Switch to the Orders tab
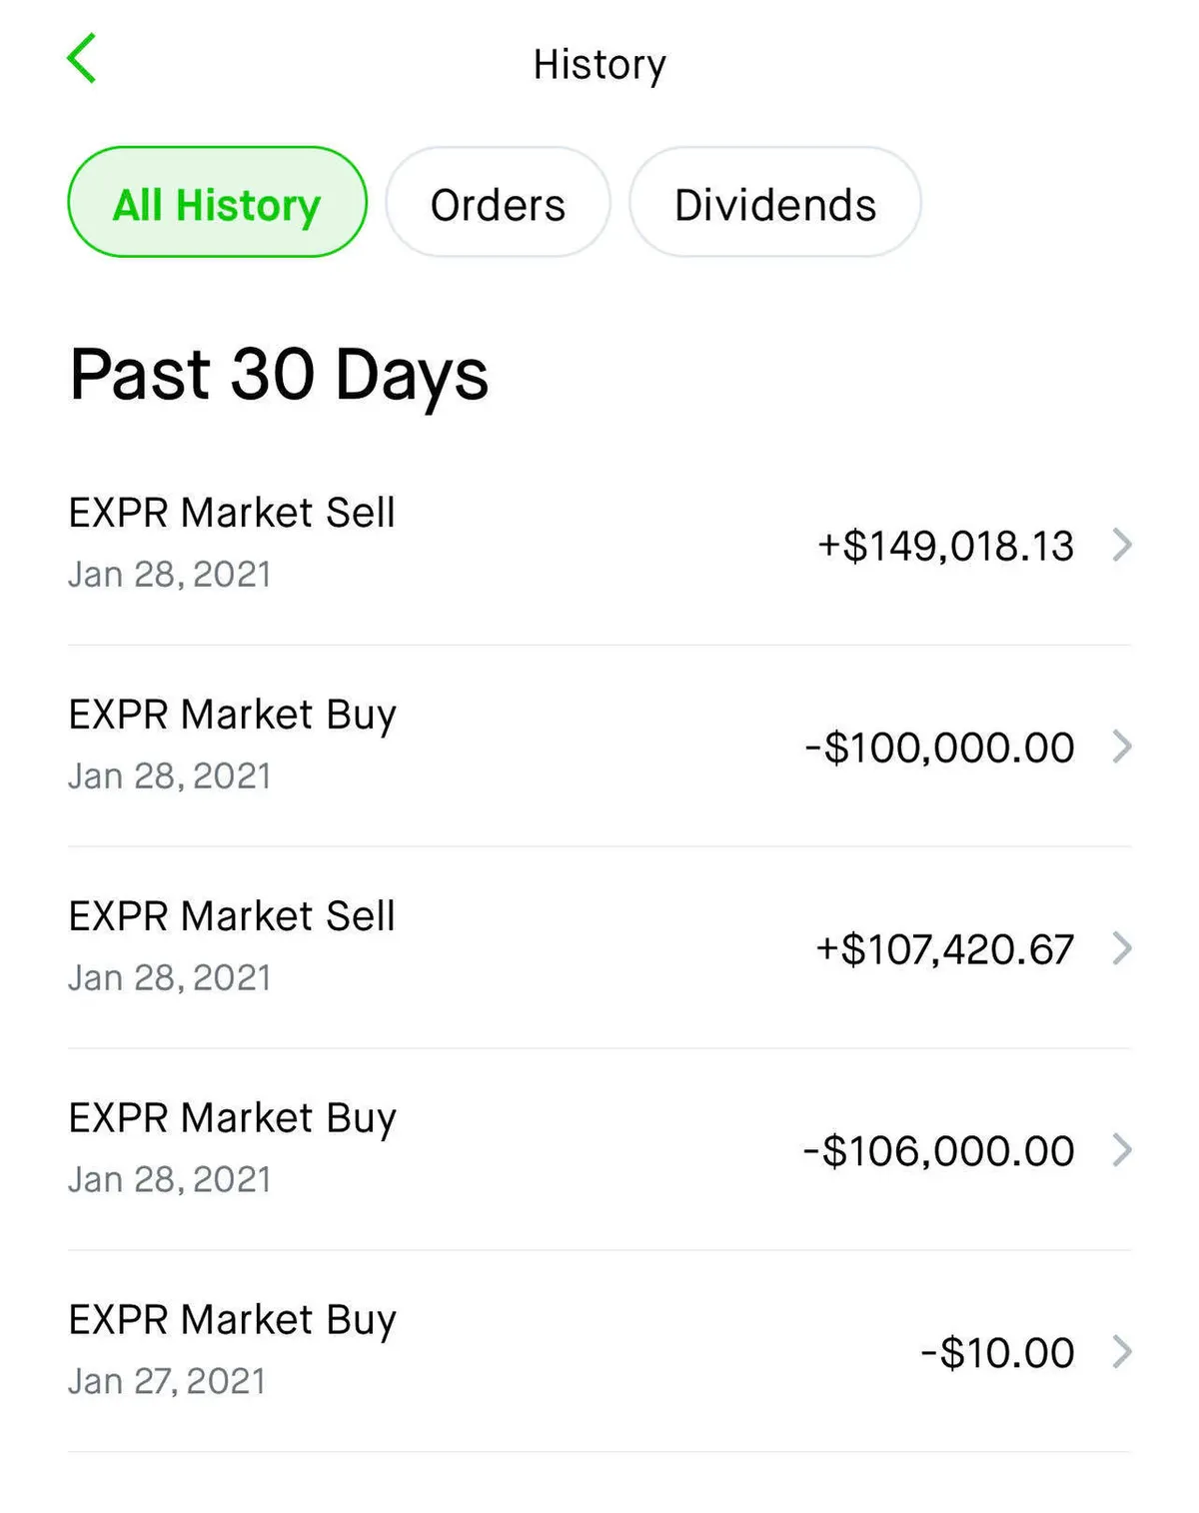Viewport: 1199px width, 1513px height. (x=498, y=203)
